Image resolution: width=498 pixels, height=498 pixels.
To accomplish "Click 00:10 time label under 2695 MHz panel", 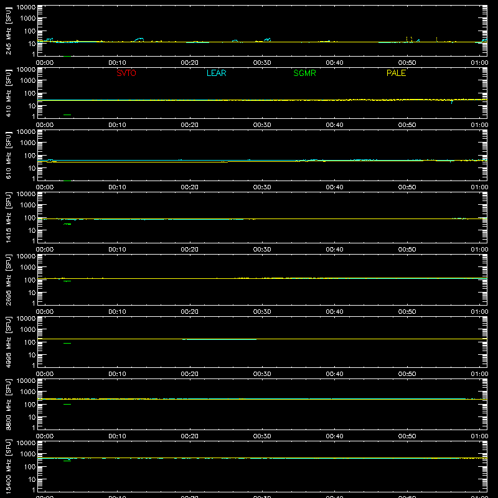I will tap(117, 312).
